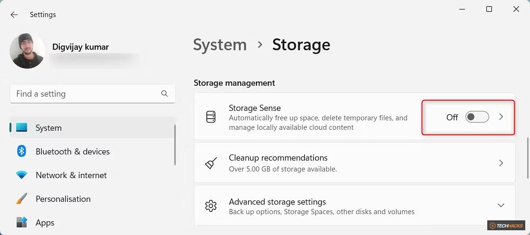This screenshot has height=235, width=530.
Task: Click the Find a setting search box
Action: (85, 94)
